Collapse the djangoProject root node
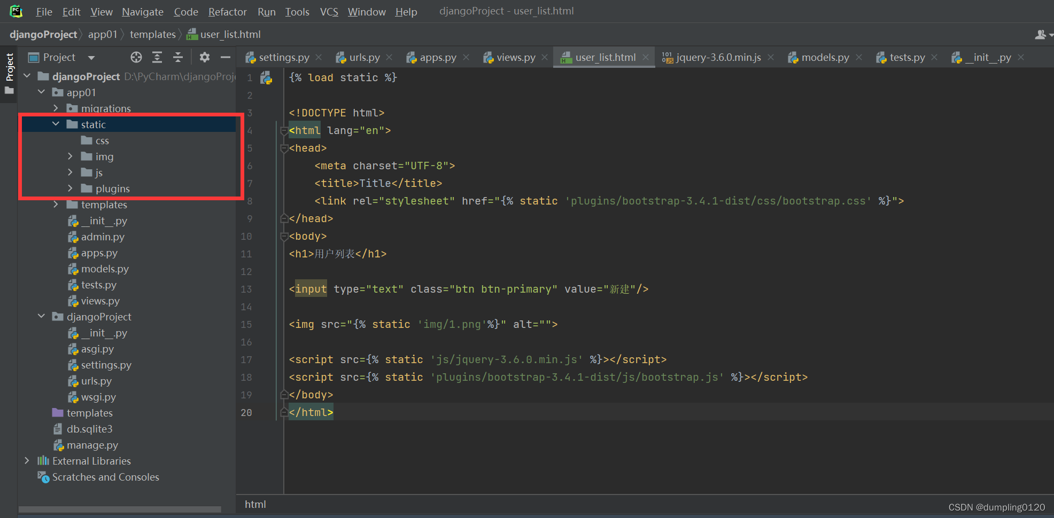 (x=27, y=76)
